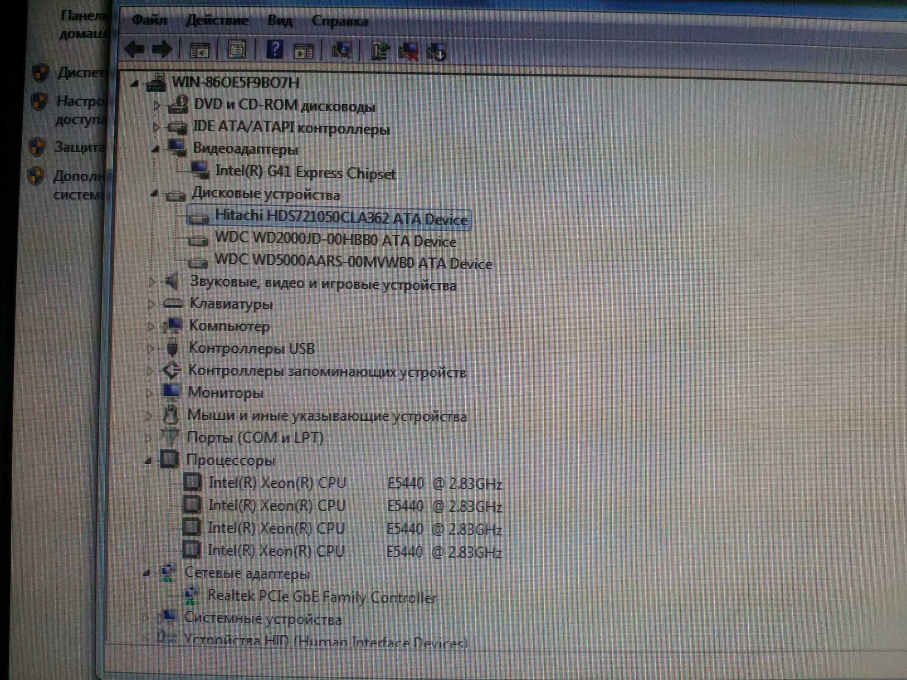Click the Процессоры chip icon
Screen dimensions: 907x680
point(169,459)
